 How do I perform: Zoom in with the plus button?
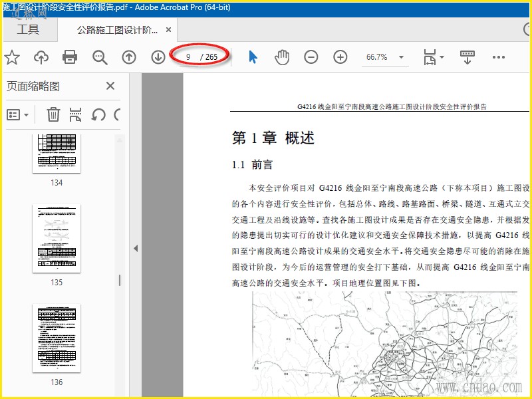(x=340, y=57)
